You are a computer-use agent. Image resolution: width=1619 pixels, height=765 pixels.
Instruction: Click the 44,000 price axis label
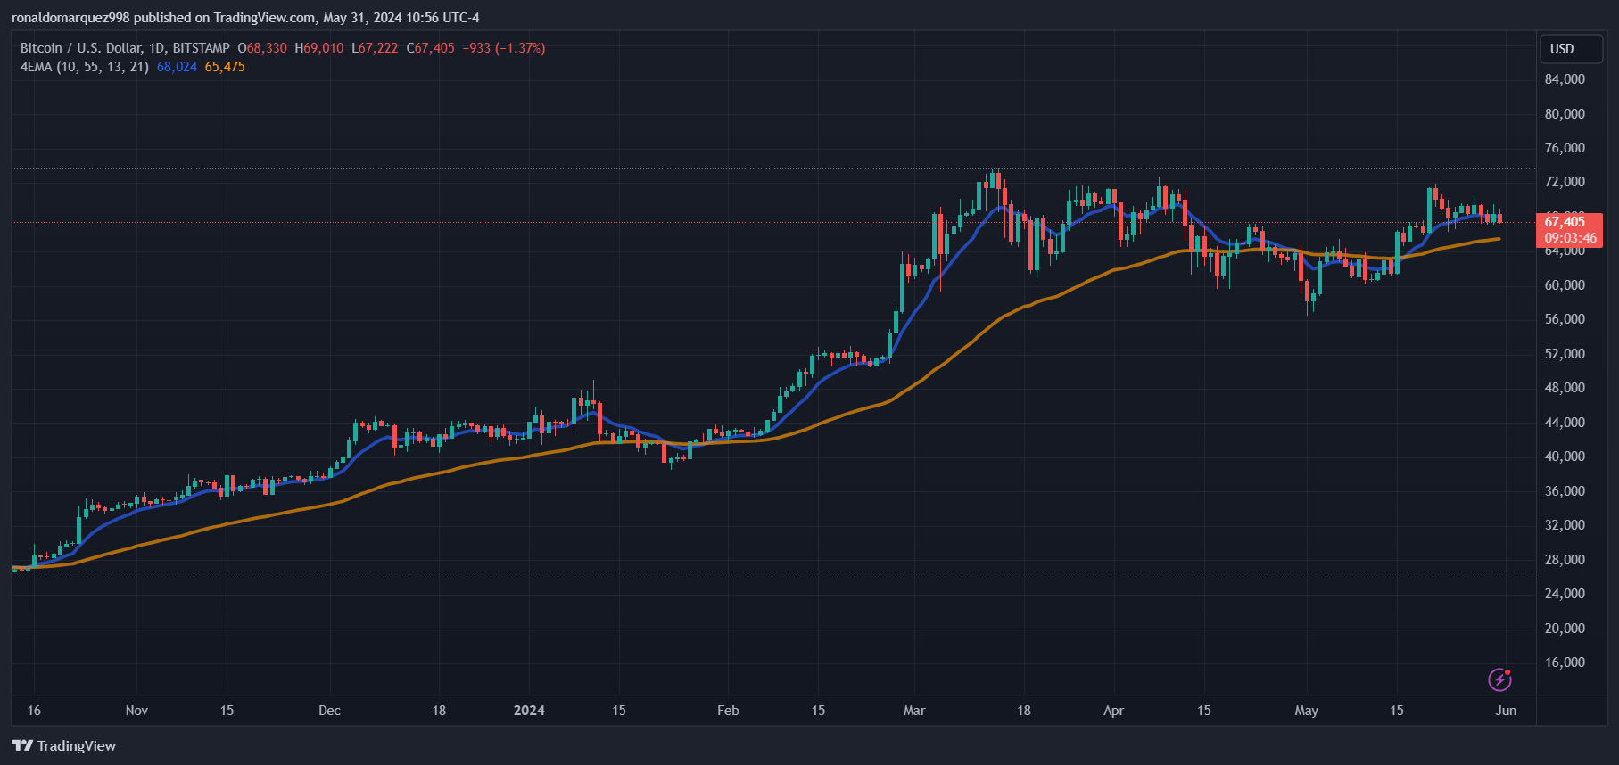[1565, 423]
